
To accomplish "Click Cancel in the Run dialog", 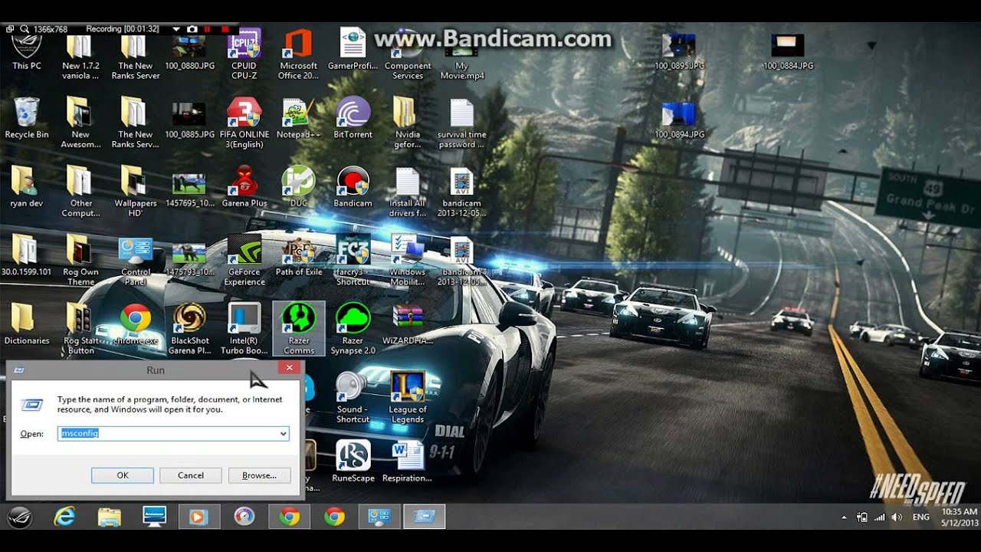I will (x=191, y=475).
